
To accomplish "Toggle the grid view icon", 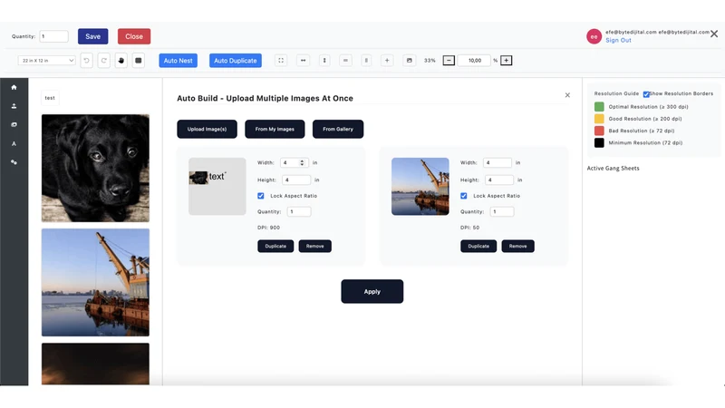I will (139, 61).
